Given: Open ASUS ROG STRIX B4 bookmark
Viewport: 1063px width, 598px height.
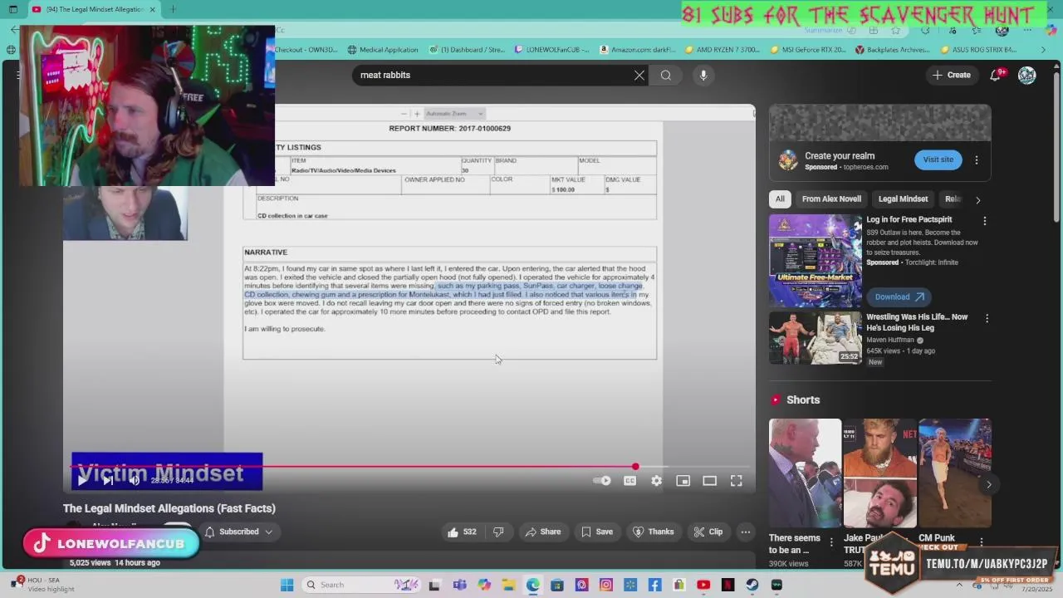Looking at the screenshot, I should [x=978, y=50].
